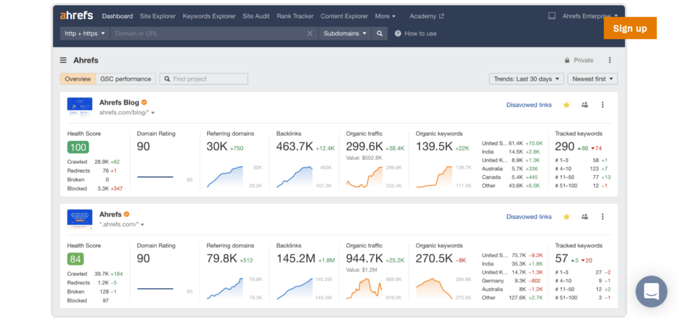
Task: Click the 79.8K Referring domains value
Action: pos(222,258)
